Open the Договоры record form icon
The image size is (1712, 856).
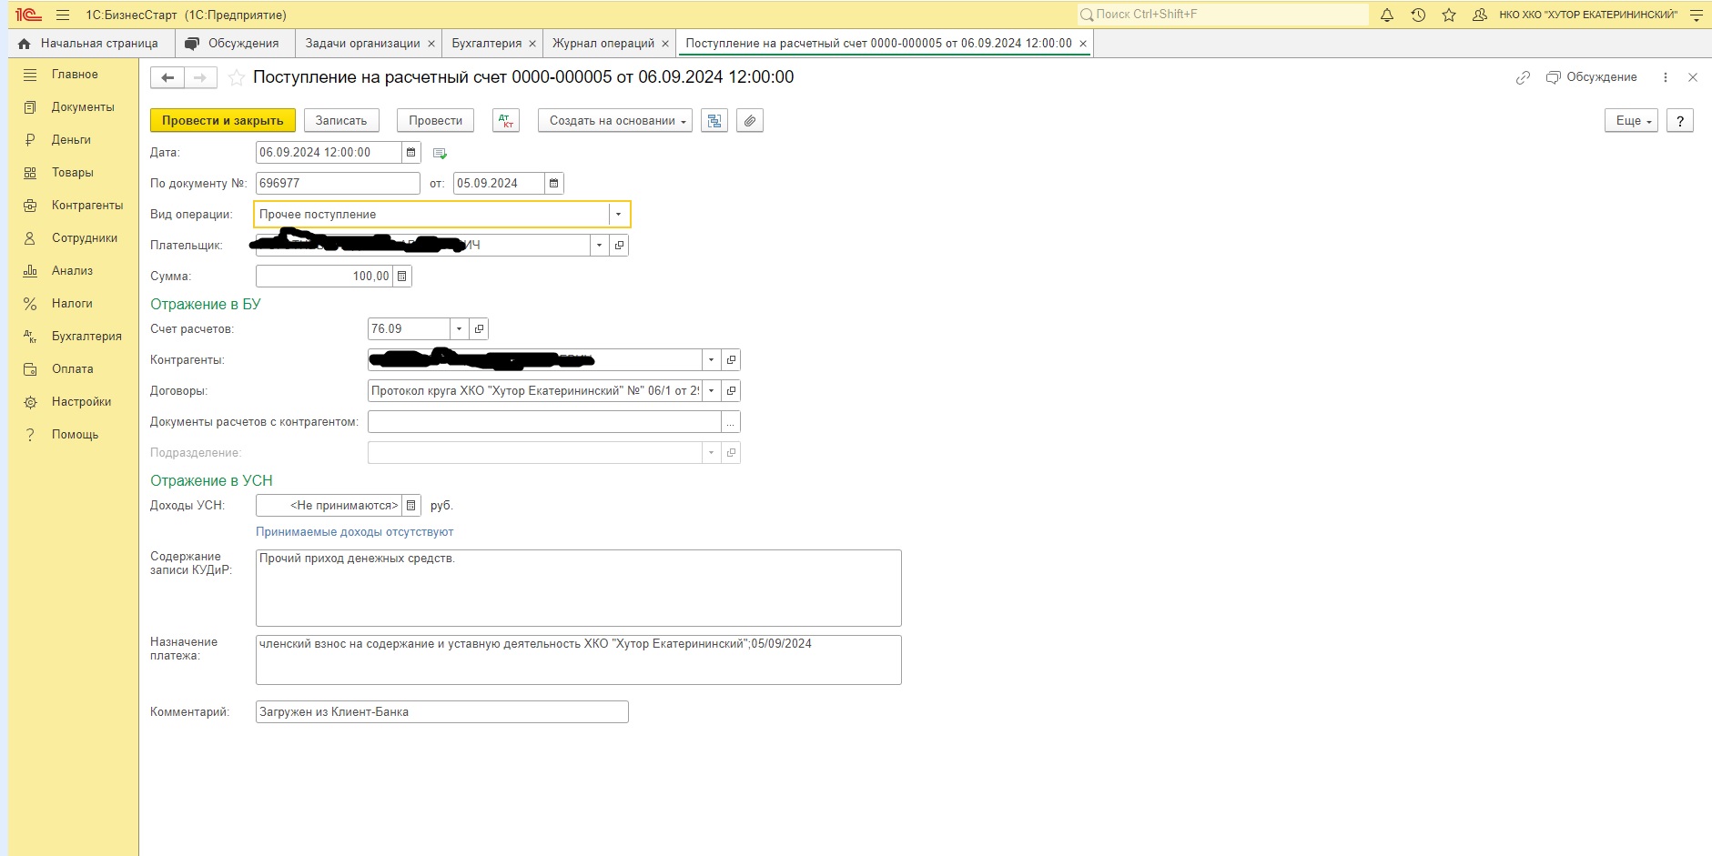[731, 391]
